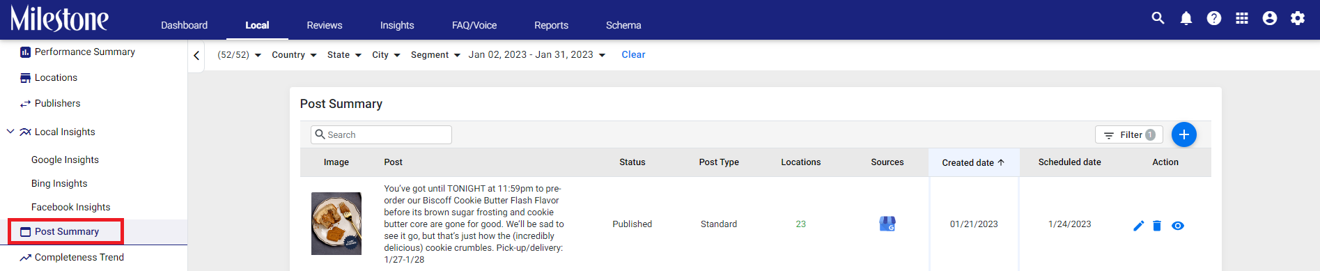Open the notifications bell
This screenshot has width=1320, height=271.
click(1186, 19)
